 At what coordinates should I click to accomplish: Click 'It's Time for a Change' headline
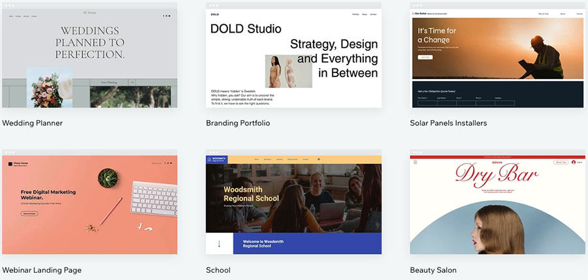[436, 36]
